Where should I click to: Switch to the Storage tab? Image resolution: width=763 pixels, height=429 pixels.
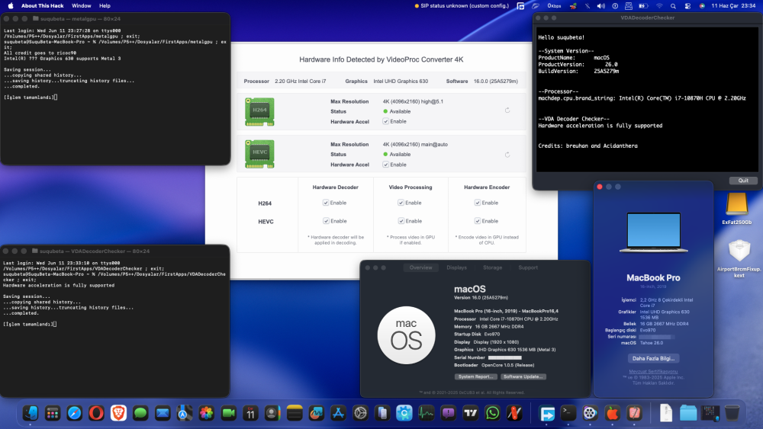(492, 267)
